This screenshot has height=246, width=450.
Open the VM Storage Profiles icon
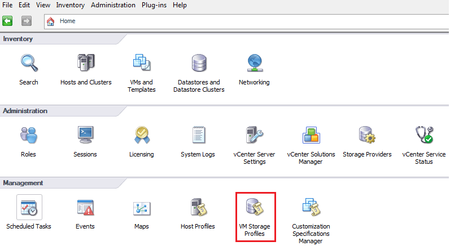tap(255, 207)
